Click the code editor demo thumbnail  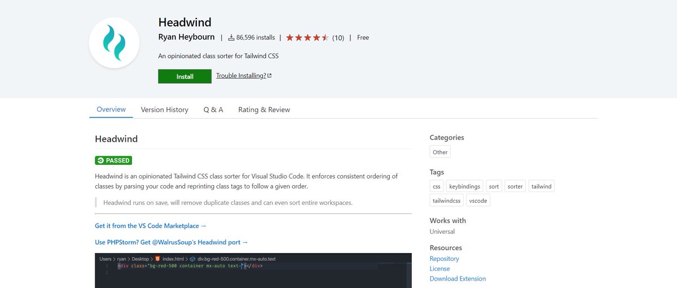[x=253, y=270]
